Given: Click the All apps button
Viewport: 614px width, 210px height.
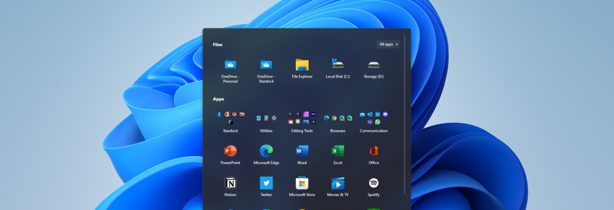Looking at the screenshot, I should (x=388, y=44).
